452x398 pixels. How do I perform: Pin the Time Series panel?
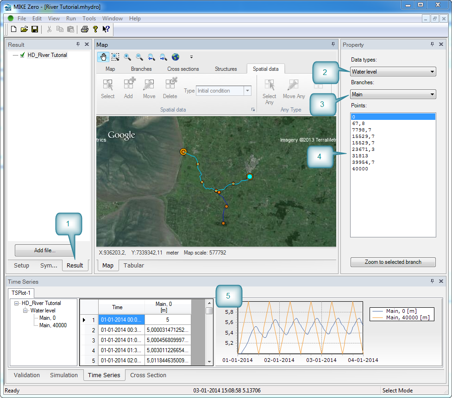pos(432,281)
